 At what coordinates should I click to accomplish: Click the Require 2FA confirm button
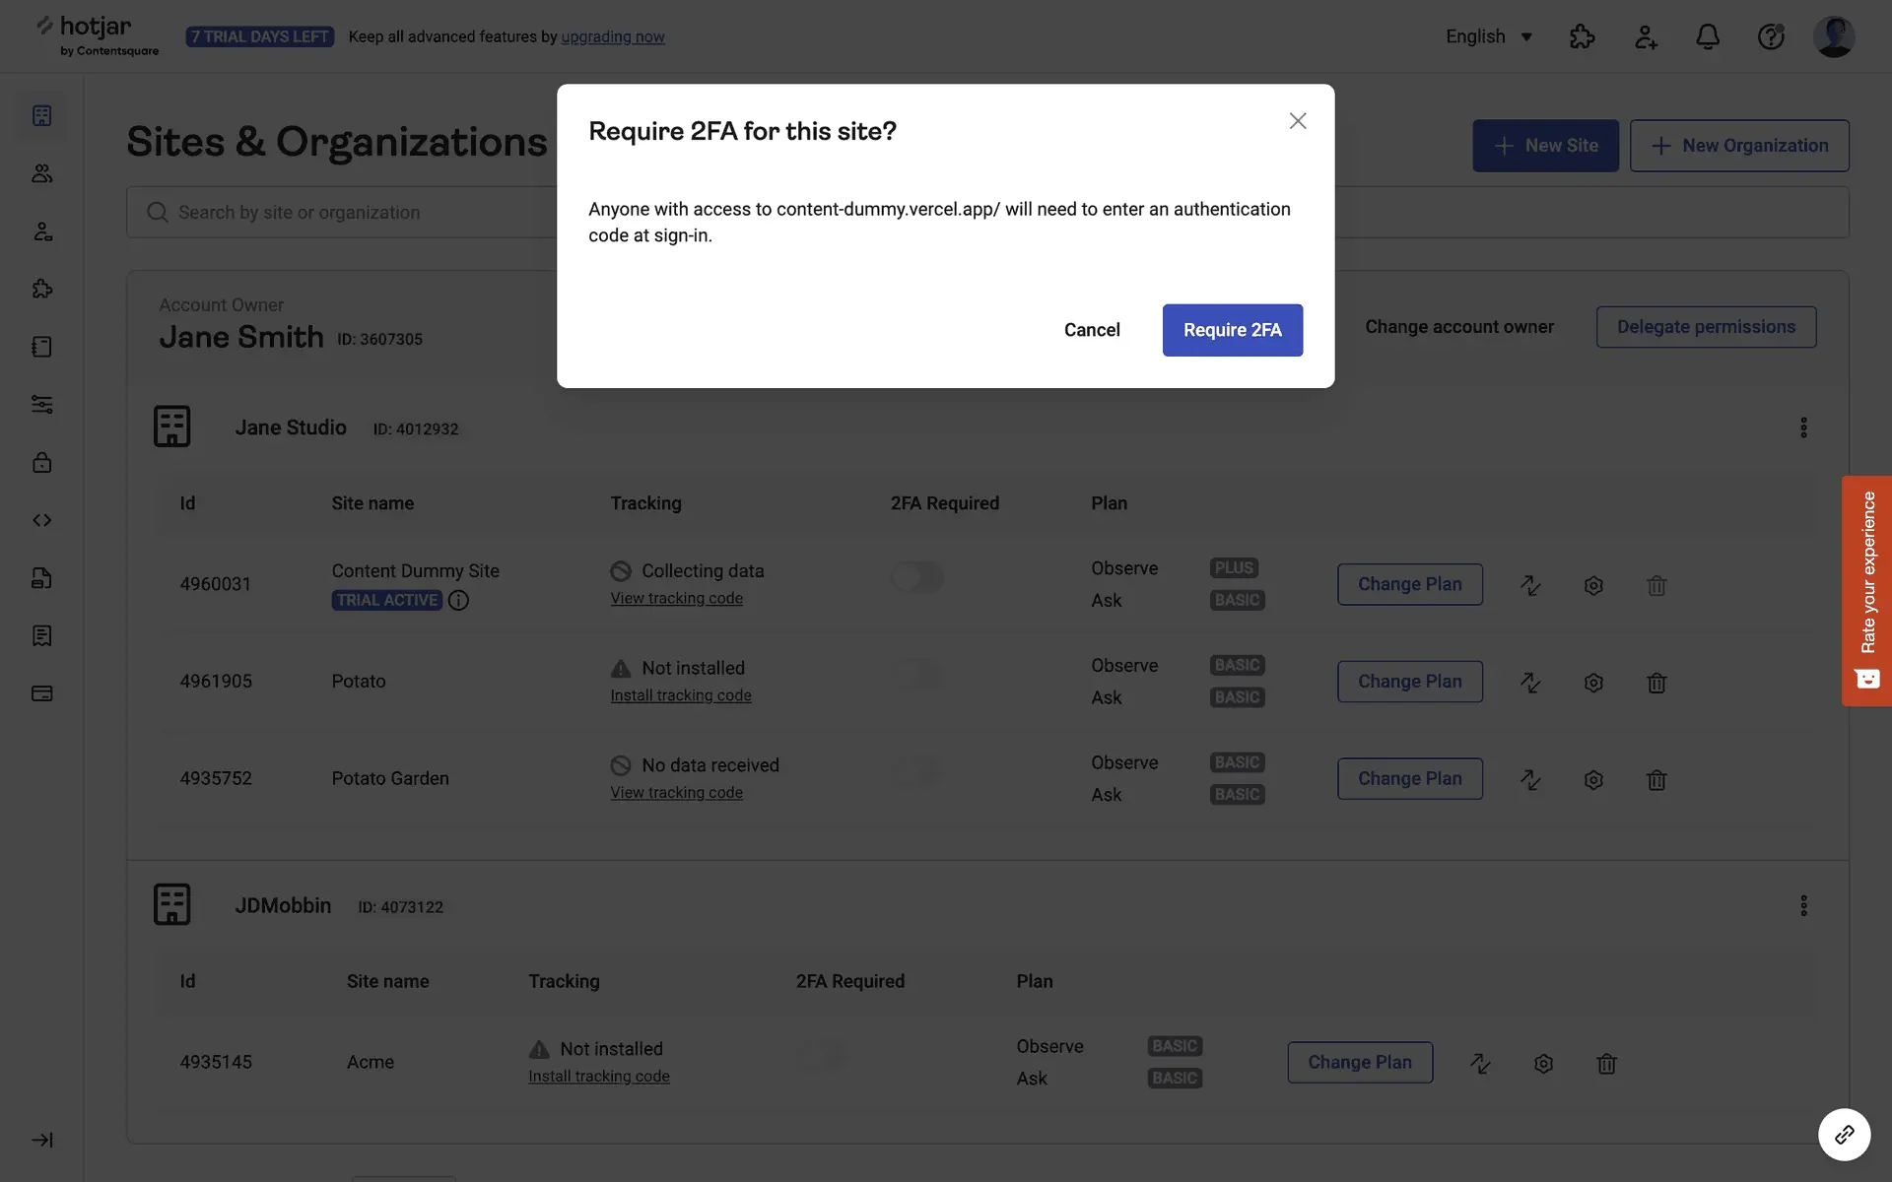coord(1232,330)
